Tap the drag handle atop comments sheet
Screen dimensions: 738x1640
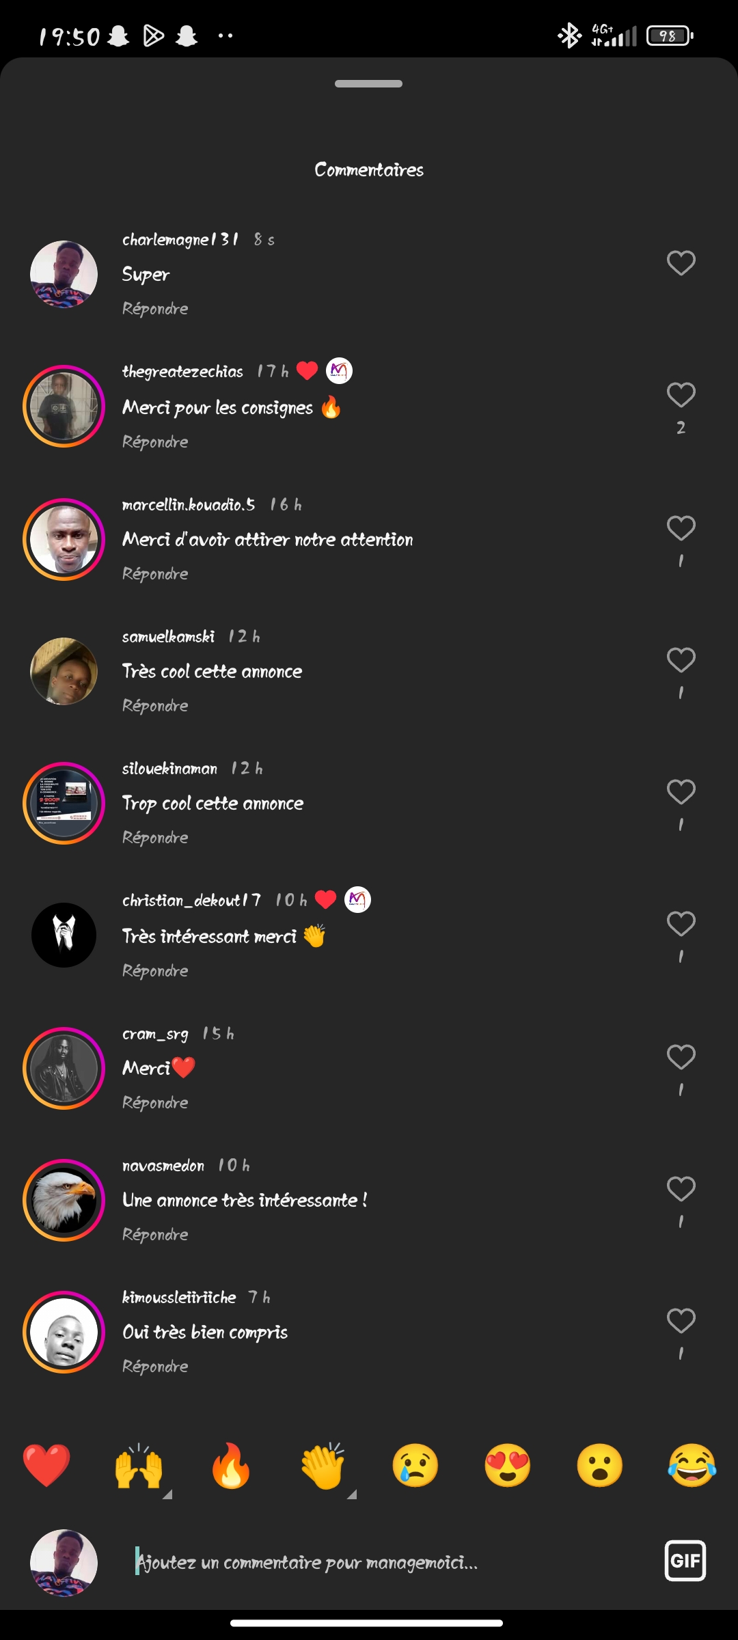pos(369,84)
